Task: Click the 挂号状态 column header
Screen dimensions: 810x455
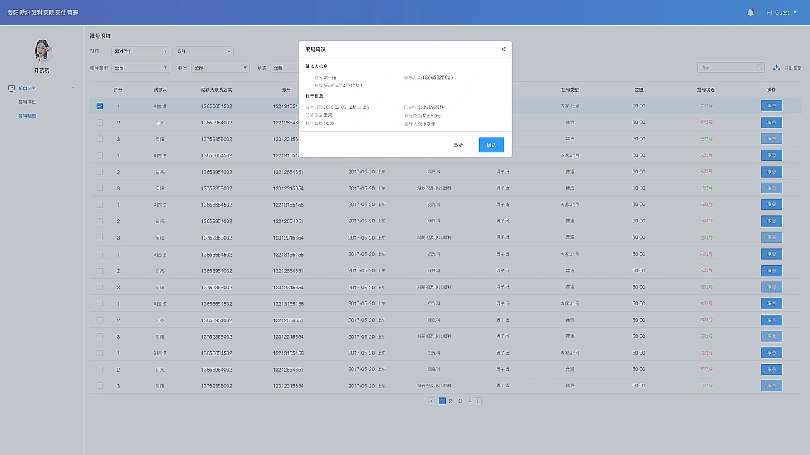Action: point(706,90)
